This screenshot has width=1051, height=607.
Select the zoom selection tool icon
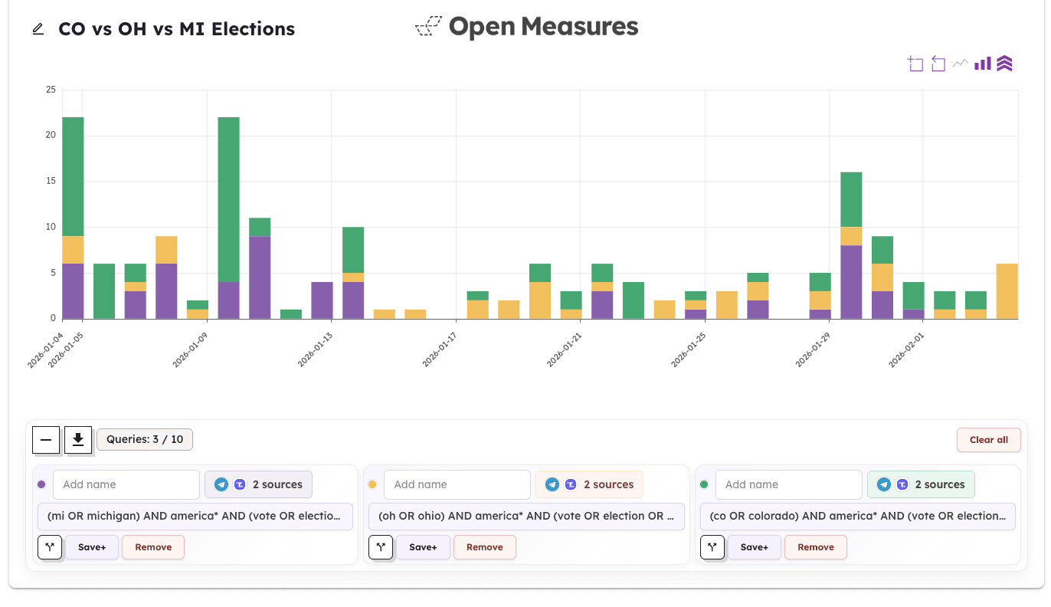(916, 64)
